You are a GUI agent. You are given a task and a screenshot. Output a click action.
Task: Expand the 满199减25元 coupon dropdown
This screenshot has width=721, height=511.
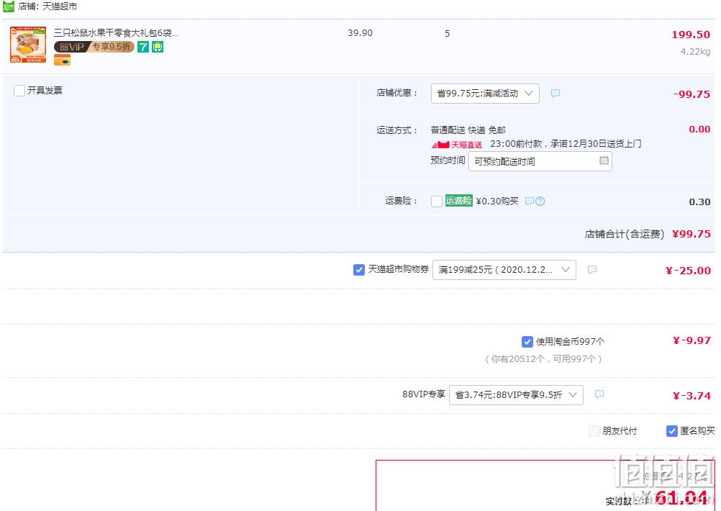(504, 270)
